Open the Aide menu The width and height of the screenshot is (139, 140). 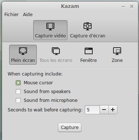click(28, 15)
